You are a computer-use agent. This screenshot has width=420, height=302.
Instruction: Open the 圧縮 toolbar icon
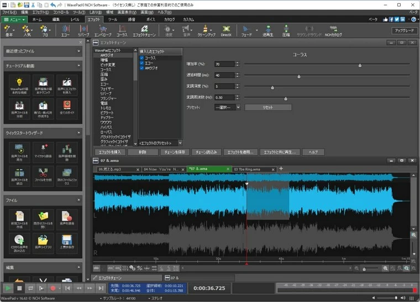286,31
